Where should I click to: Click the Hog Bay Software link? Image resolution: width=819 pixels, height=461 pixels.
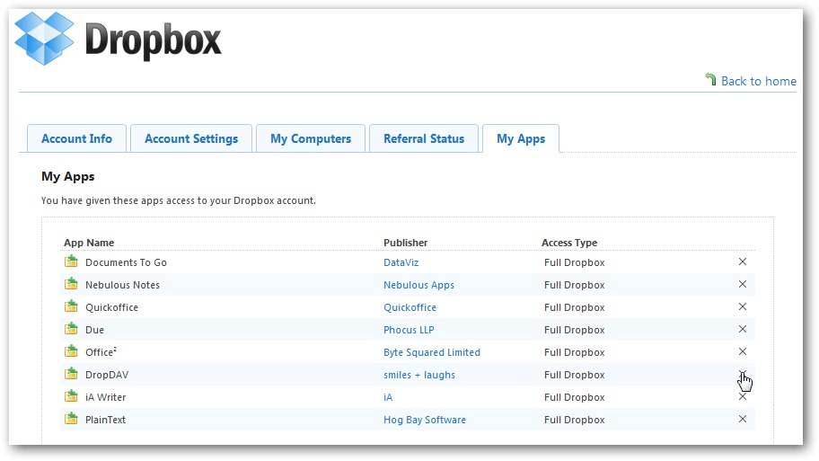tap(425, 420)
